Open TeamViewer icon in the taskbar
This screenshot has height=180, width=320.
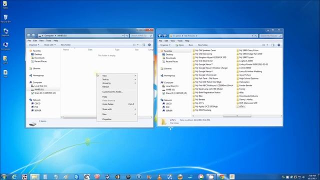(76, 176)
